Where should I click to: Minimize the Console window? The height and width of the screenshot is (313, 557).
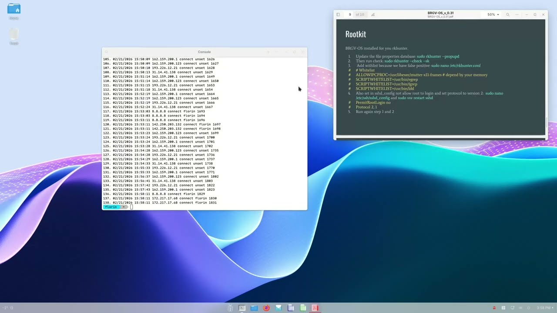click(x=286, y=52)
